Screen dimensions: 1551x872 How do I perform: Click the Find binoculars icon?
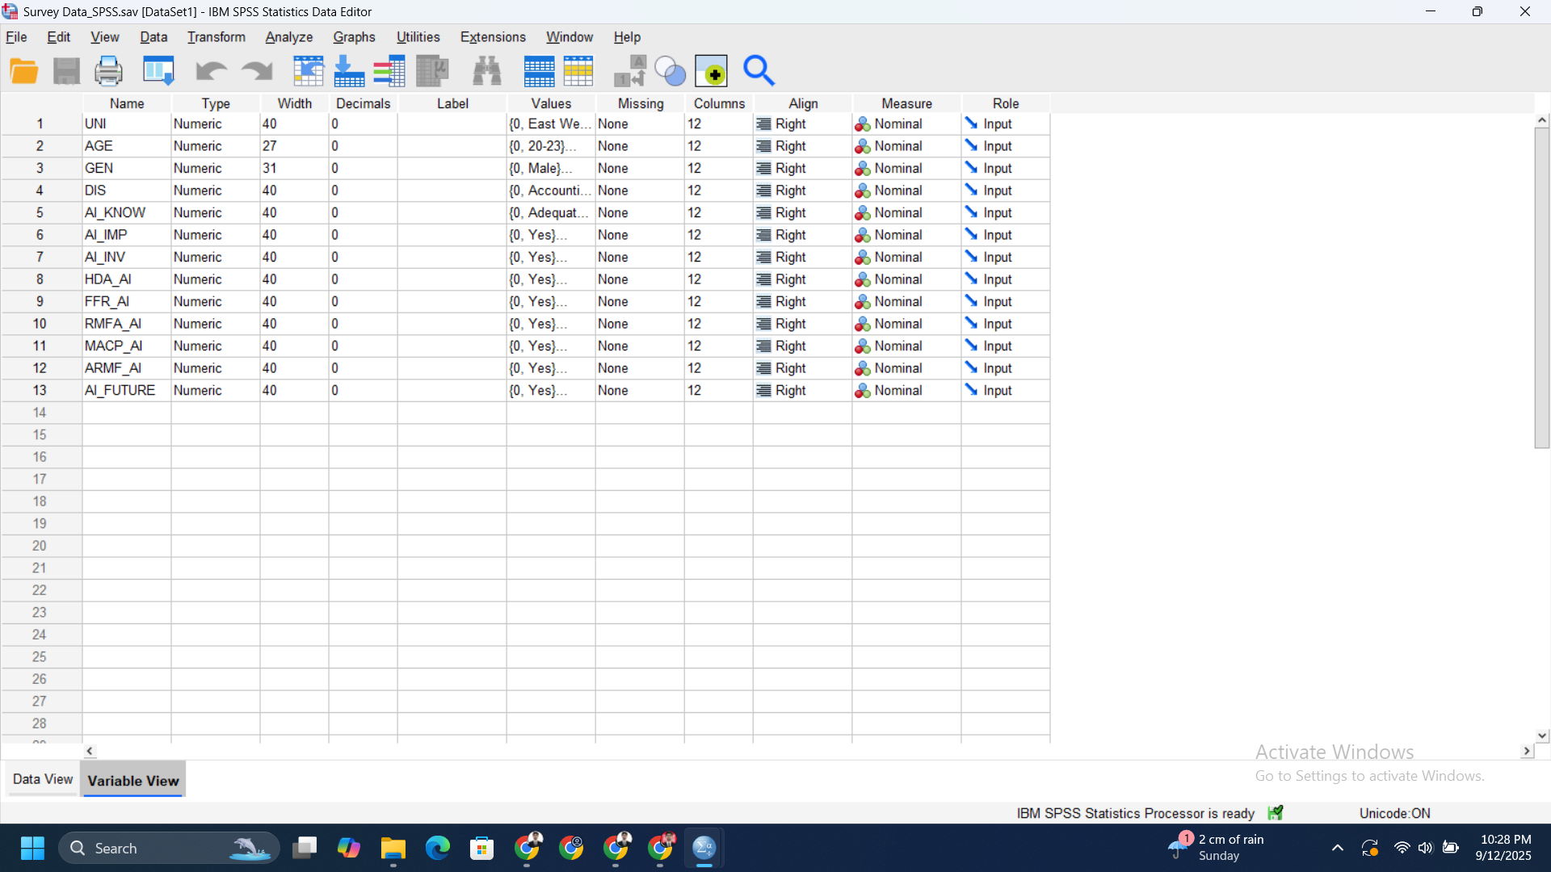pyautogui.click(x=487, y=72)
